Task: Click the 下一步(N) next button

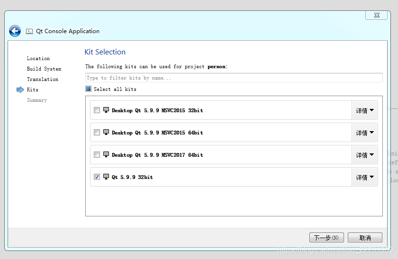Action: 326,238
